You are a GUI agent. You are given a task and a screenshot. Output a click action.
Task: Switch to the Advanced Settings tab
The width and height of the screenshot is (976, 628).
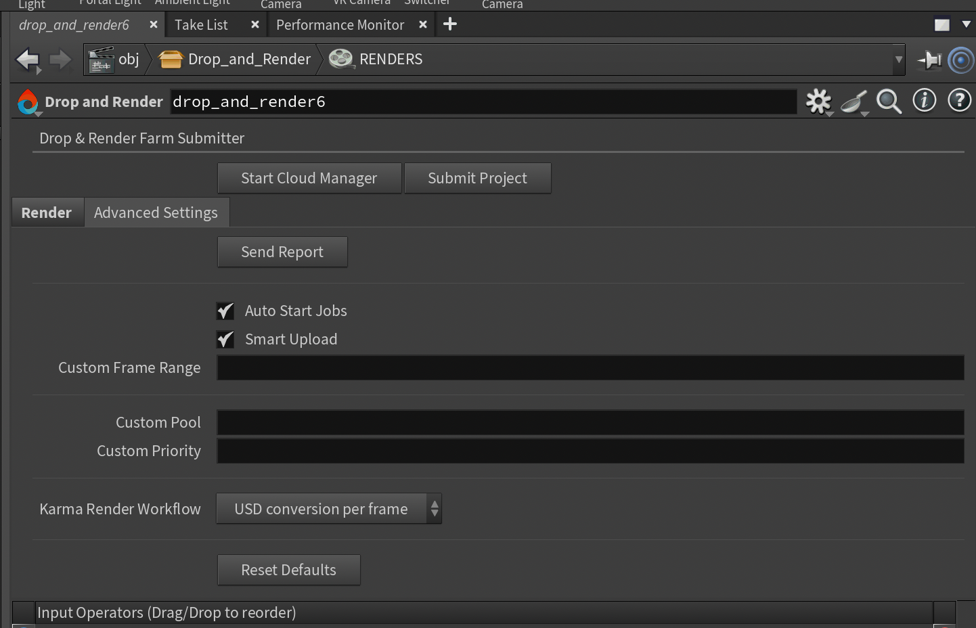tap(156, 212)
